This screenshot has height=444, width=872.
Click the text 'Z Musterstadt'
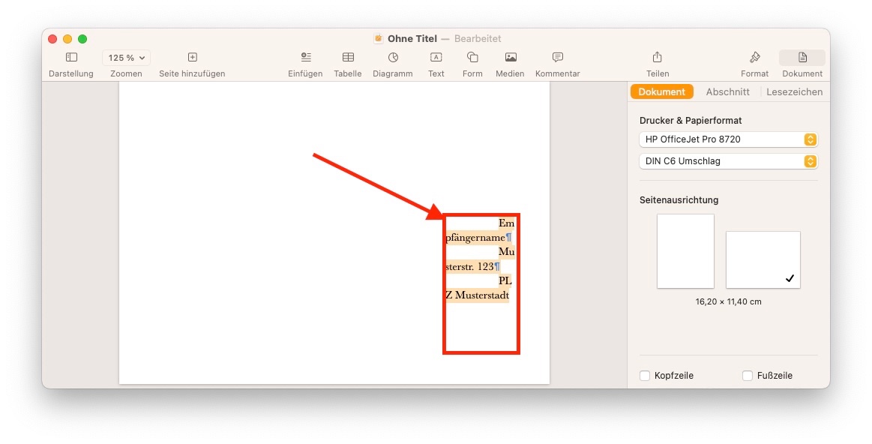(x=477, y=295)
